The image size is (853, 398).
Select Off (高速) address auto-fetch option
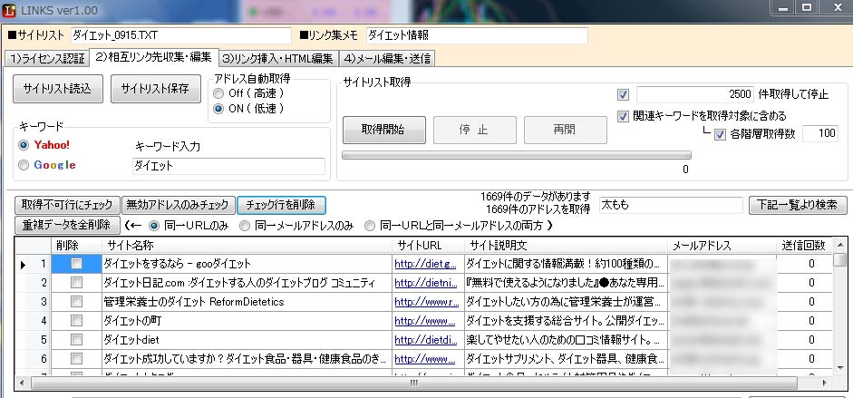click(x=218, y=93)
